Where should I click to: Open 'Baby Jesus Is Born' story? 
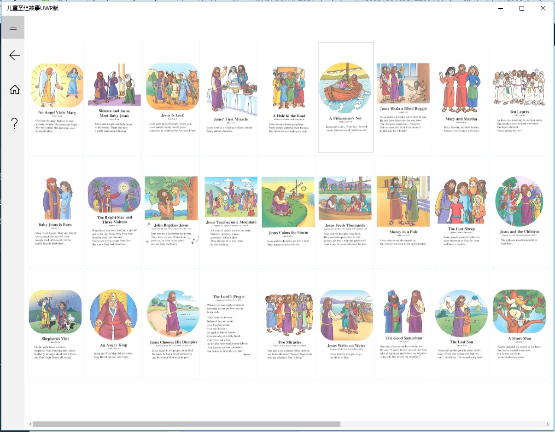[x=56, y=211]
